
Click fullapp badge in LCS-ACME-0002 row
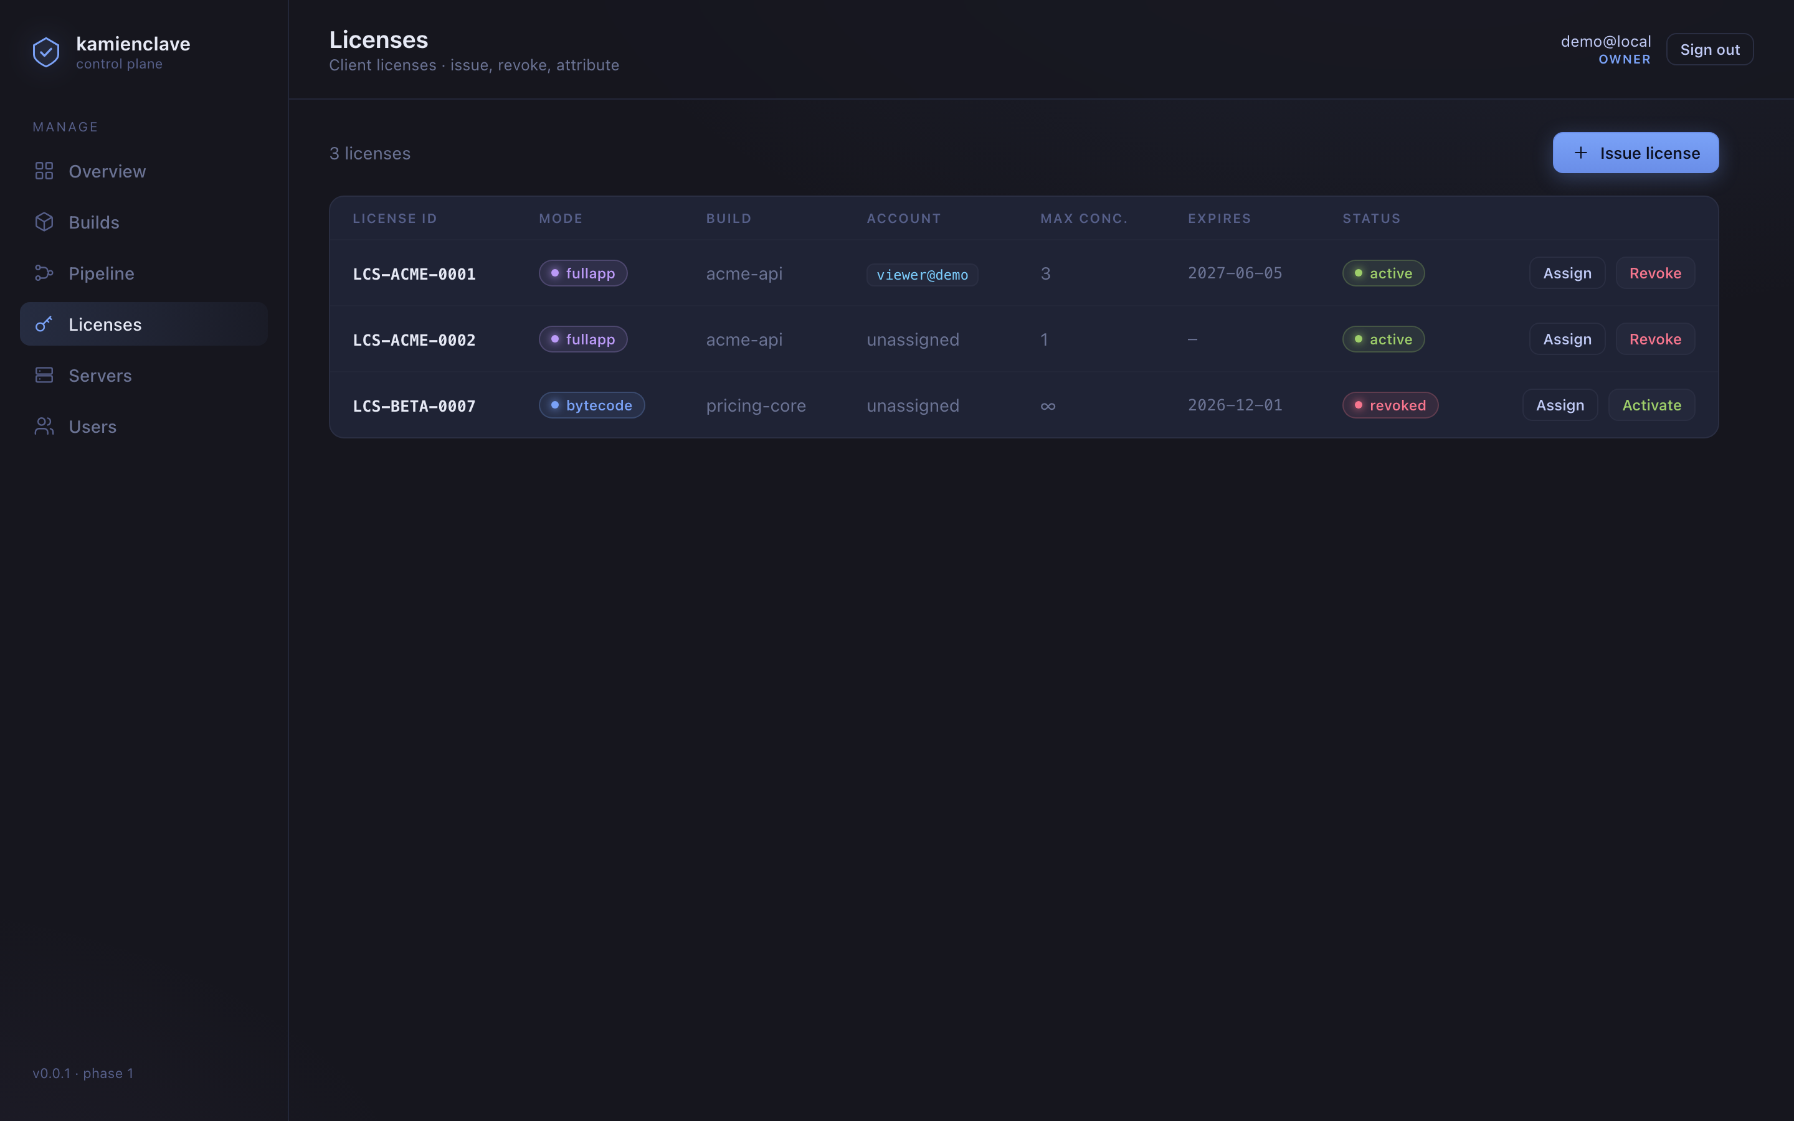[582, 339]
